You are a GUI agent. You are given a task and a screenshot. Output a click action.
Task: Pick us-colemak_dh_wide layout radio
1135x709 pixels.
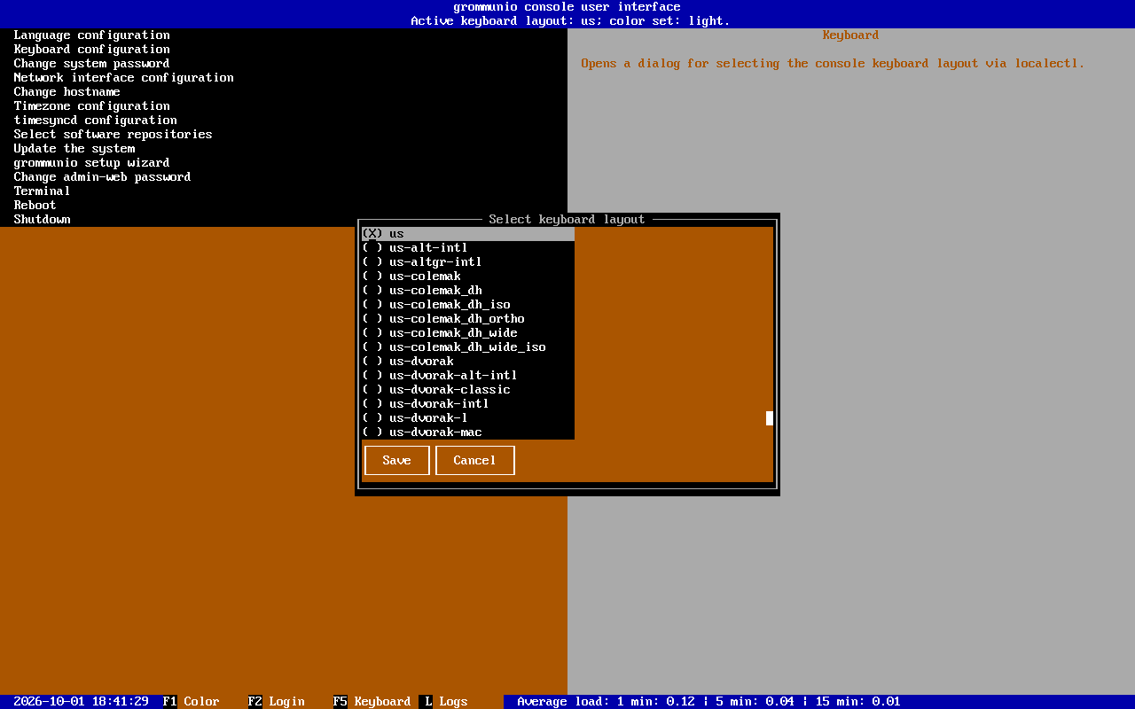pyautogui.click(x=468, y=333)
